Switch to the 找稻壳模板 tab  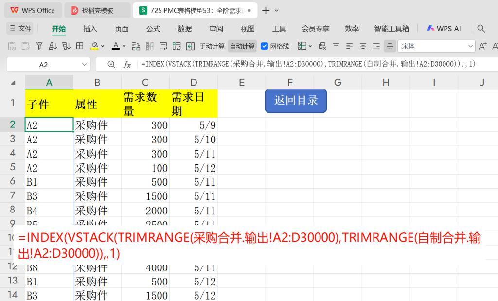point(97,11)
